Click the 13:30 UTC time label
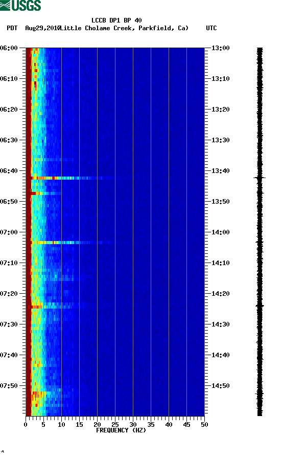Viewport: 282px width, 457px height. pos(220,140)
